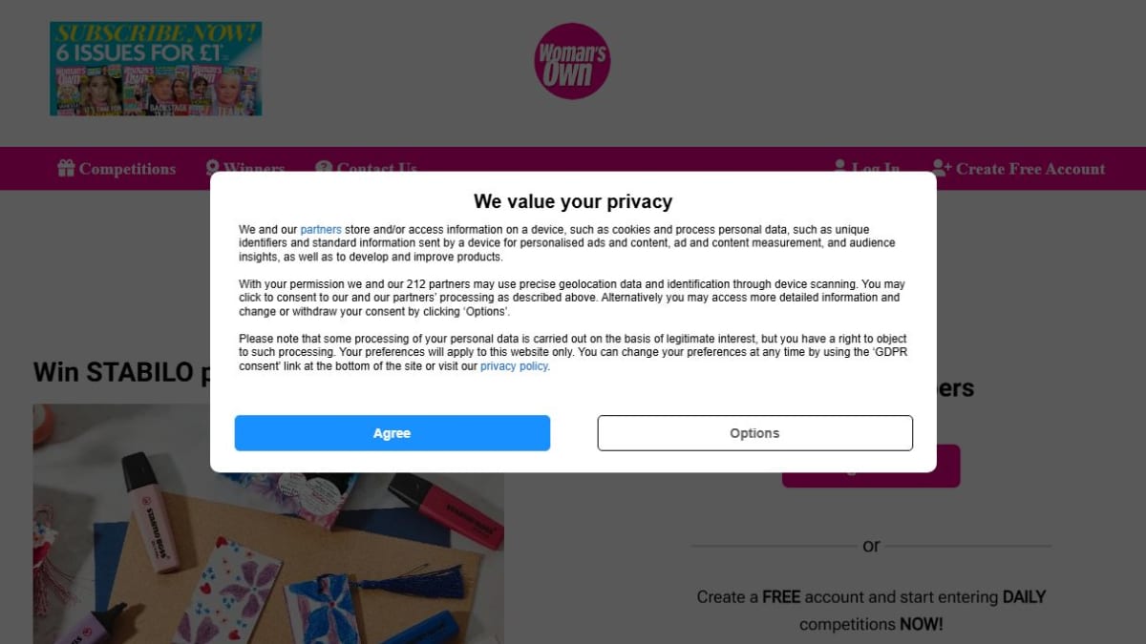Open the Competitions menu item
1146x644 pixels.
click(x=127, y=169)
